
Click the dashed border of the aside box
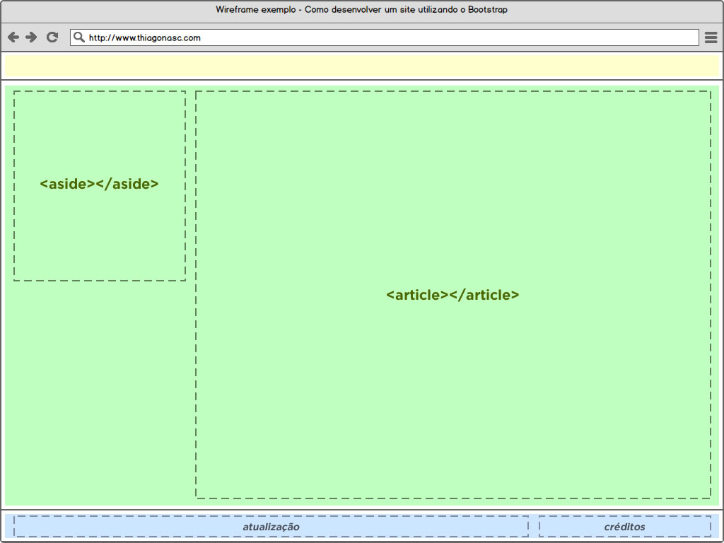[x=99, y=90]
